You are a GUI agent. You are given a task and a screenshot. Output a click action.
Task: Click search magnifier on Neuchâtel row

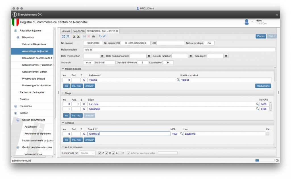tap(257, 109)
